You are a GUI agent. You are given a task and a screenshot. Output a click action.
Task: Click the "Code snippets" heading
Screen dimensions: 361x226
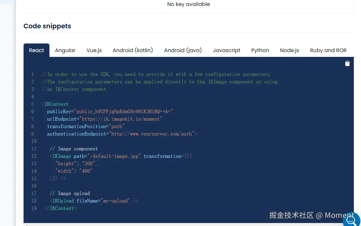pos(47,26)
